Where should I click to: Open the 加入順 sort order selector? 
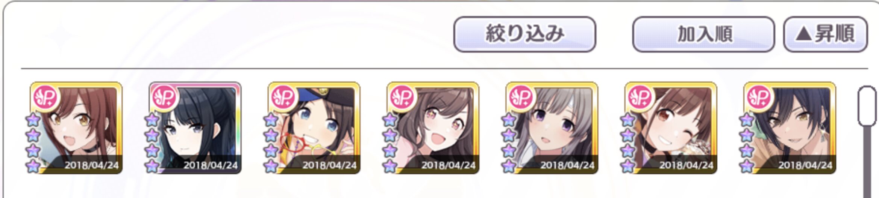[703, 34]
